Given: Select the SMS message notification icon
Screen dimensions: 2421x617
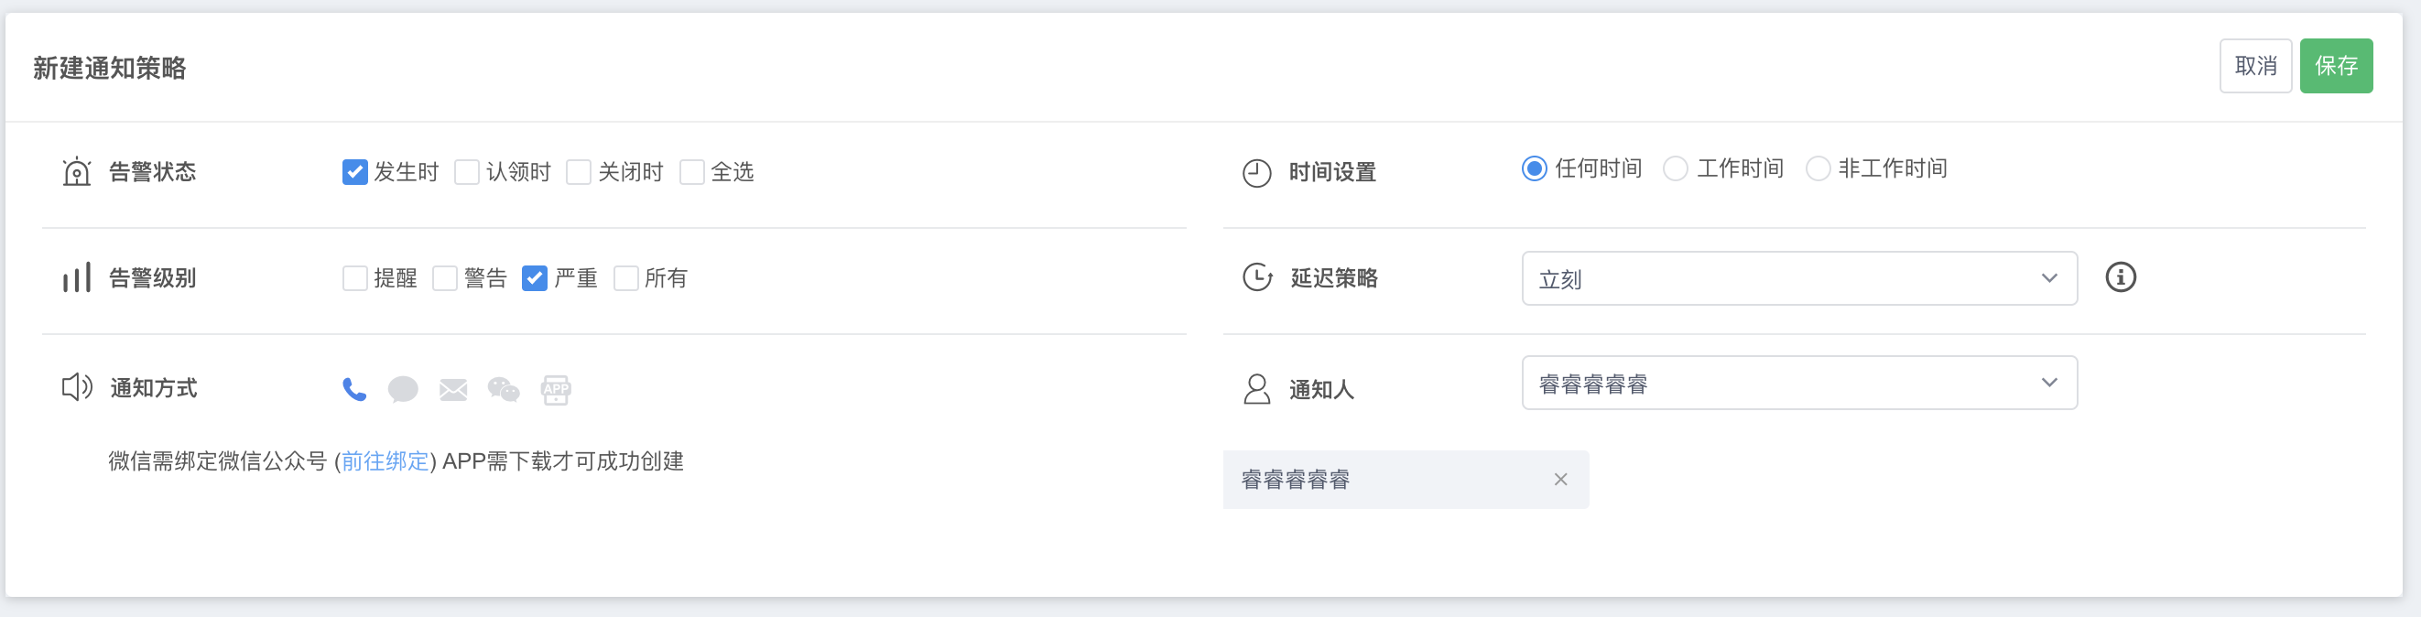Looking at the screenshot, I should point(404,389).
